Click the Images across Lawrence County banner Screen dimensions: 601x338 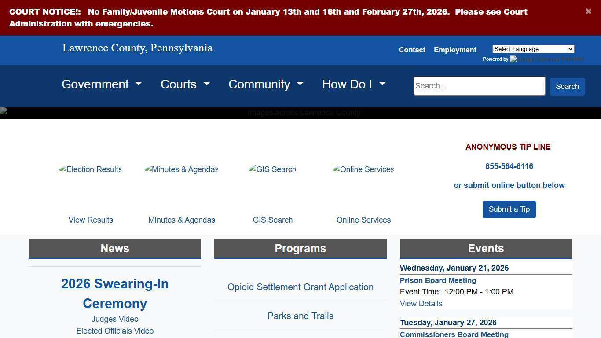coord(300,113)
